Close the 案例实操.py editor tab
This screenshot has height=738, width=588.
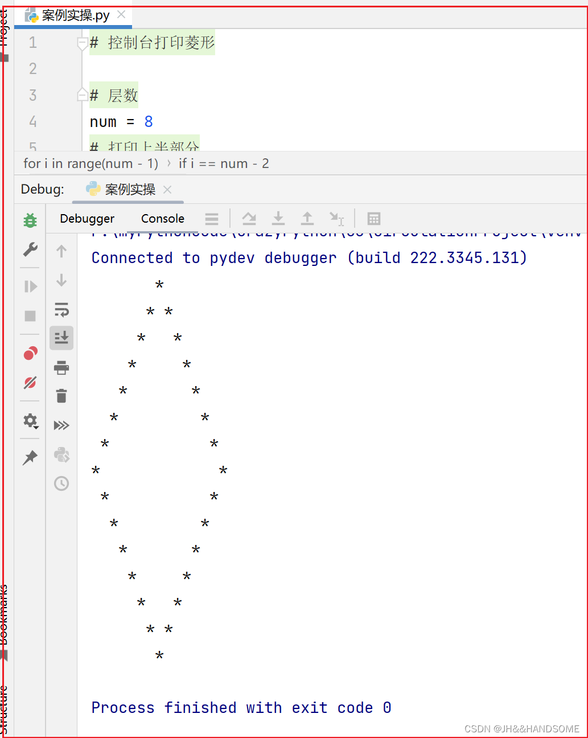(121, 15)
